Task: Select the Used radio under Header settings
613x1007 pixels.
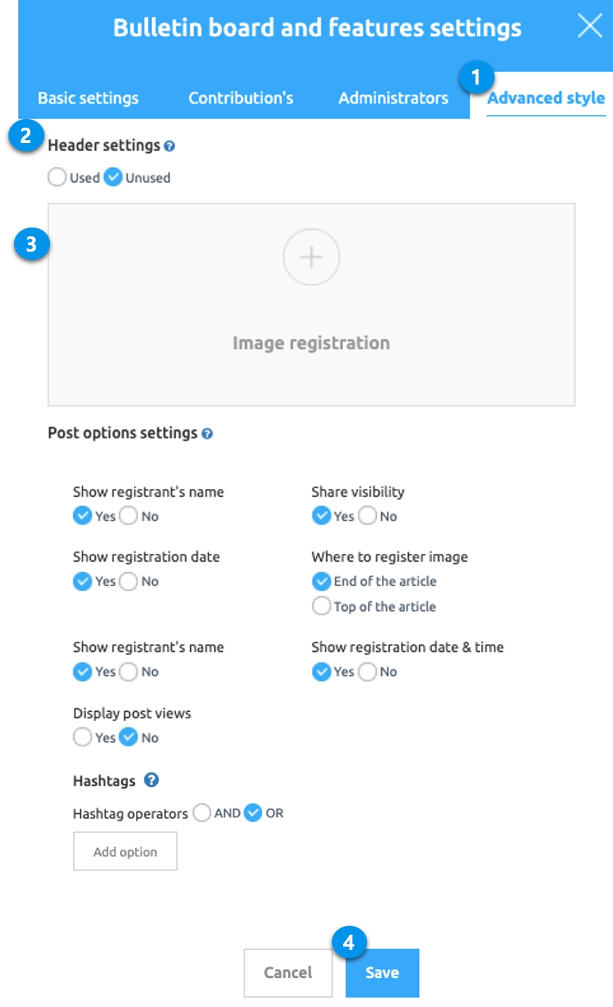Action: click(57, 177)
